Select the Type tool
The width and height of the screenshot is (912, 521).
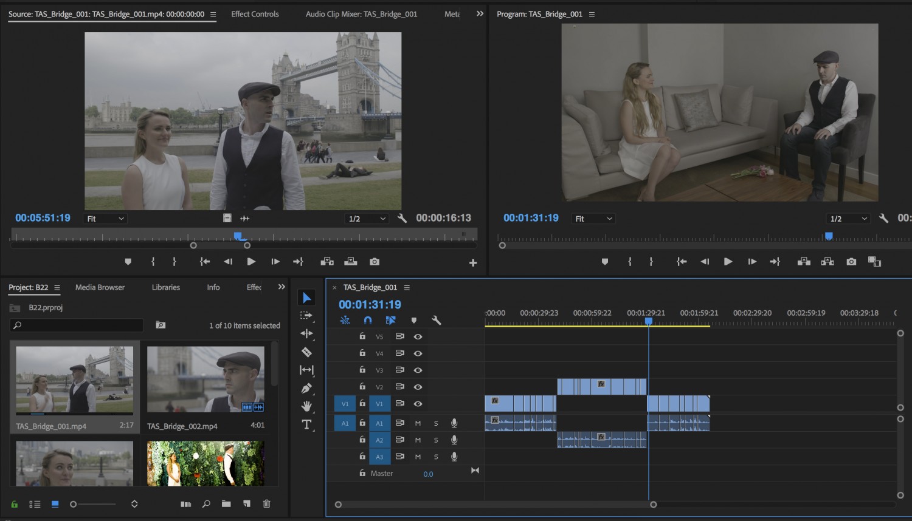(306, 424)
